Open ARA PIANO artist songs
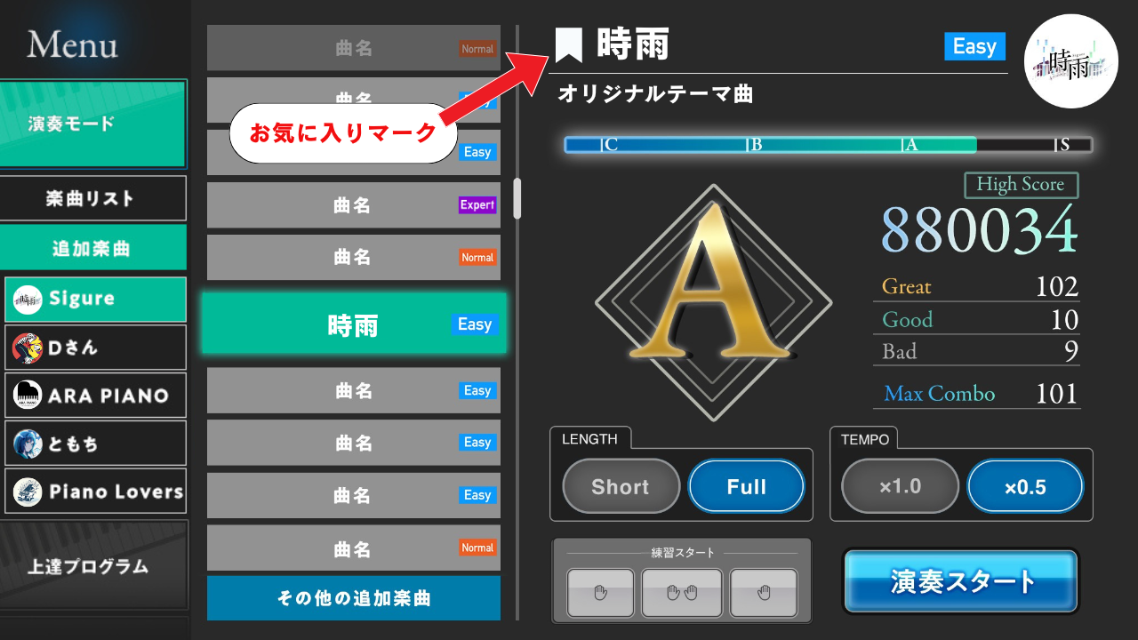This screenshot has width=1138, height=640. [x=95, y=396]
